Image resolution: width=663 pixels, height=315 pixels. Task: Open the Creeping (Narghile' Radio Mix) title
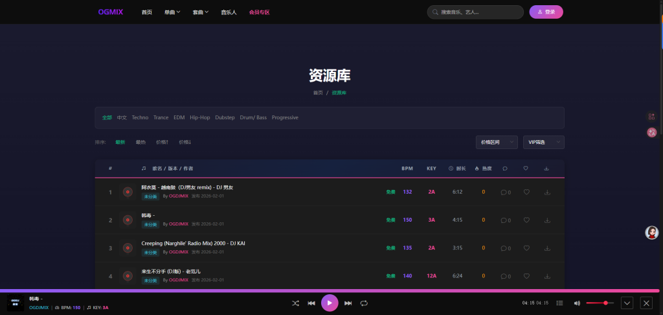193,244
